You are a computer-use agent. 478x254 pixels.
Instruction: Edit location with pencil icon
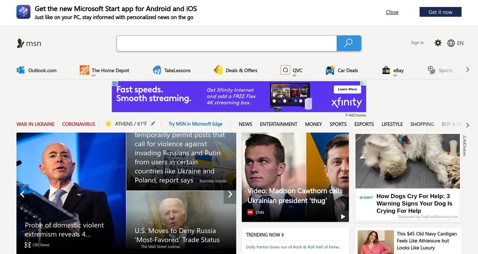tap(153, 124)
